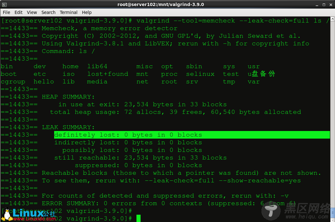The height and width of the screenshot is (222, 335).
Task: Click the 'total heap usage' line
Action: pos(175,112)
